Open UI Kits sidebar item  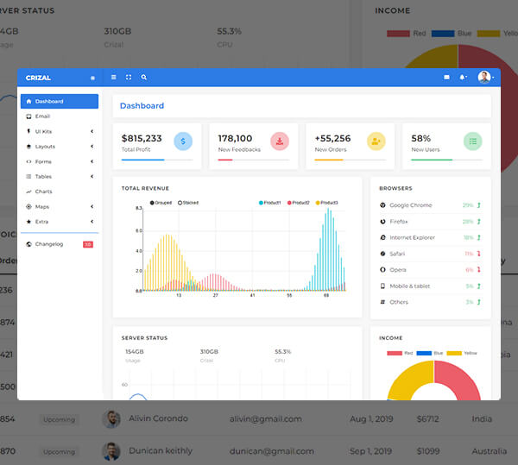tap(60, 131)
